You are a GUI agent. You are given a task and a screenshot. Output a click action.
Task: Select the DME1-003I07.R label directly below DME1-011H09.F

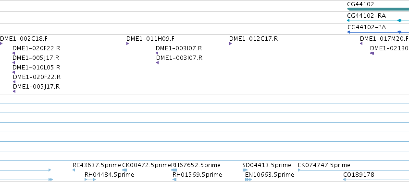pyautogui.click(x=179, y=48)
